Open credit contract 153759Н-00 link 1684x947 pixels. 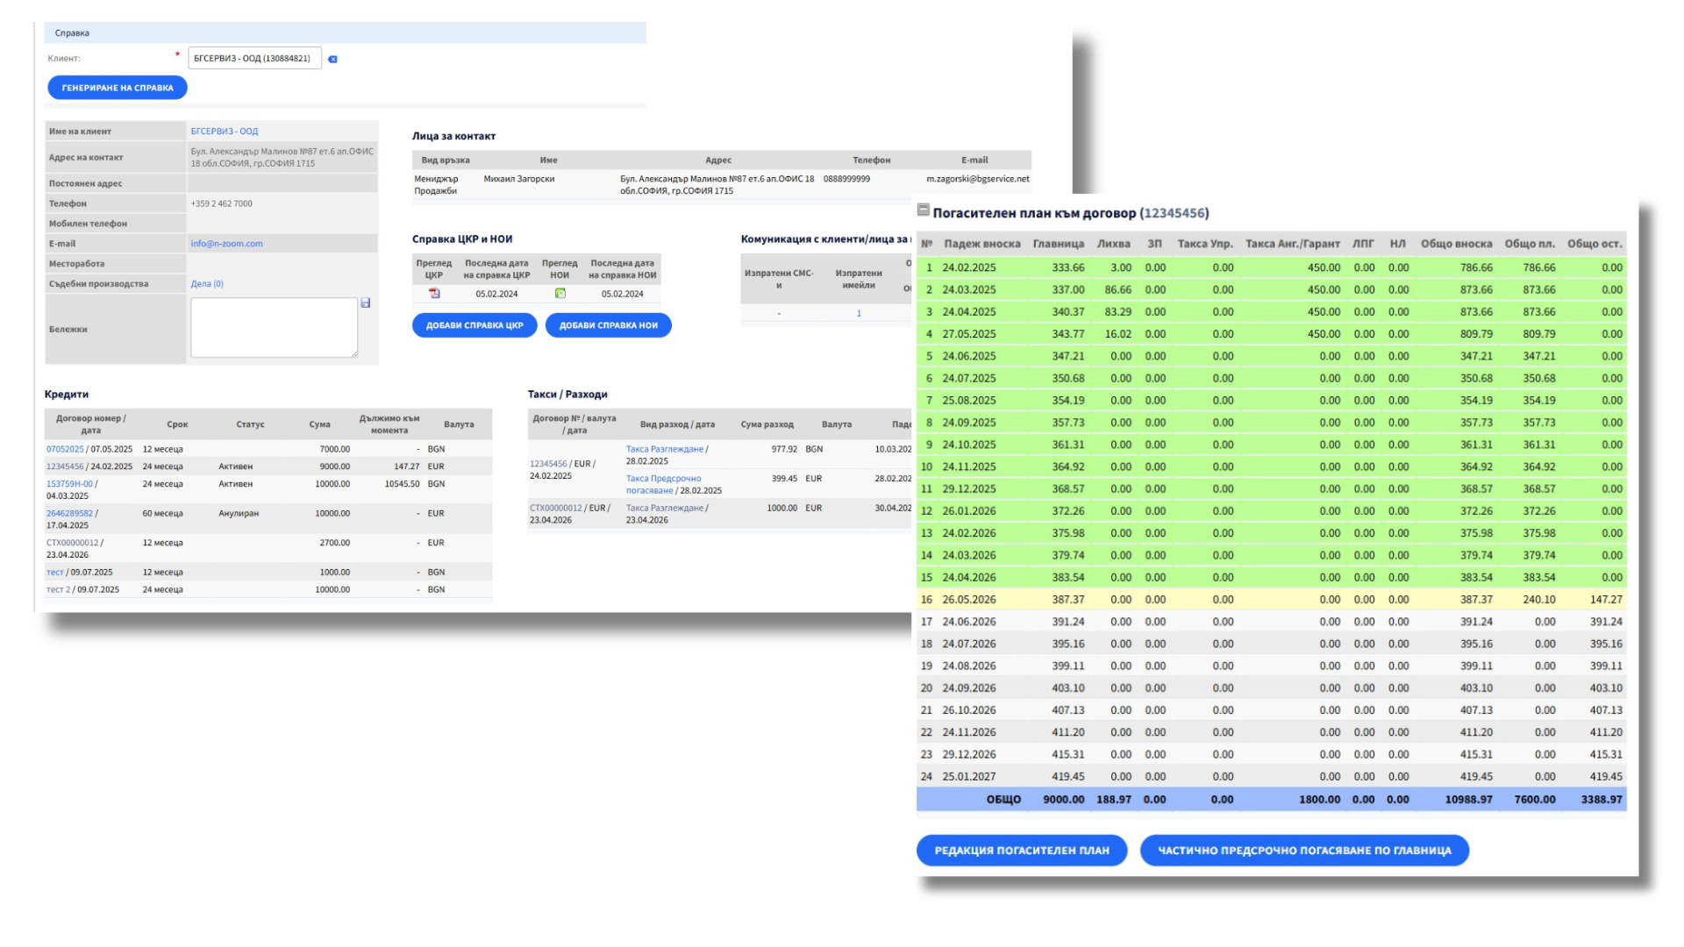[x=69, y=484]
